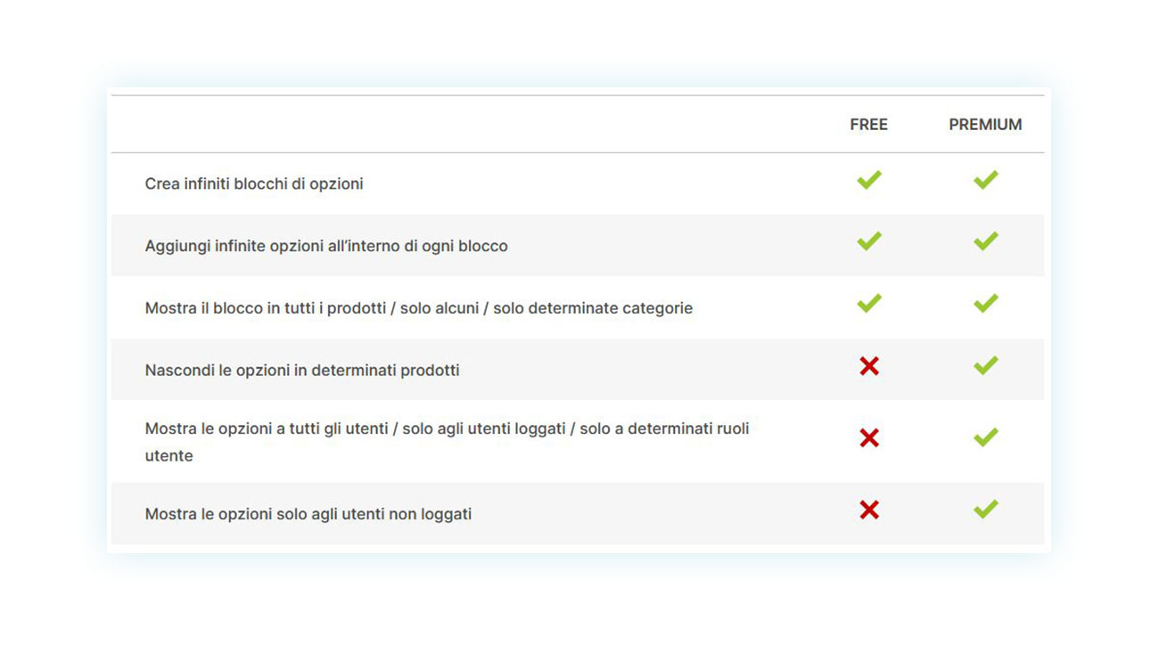Click "Mostra le opzioni solo agli utenti non loggati"
1159x653 pixels.
point(308,514)
